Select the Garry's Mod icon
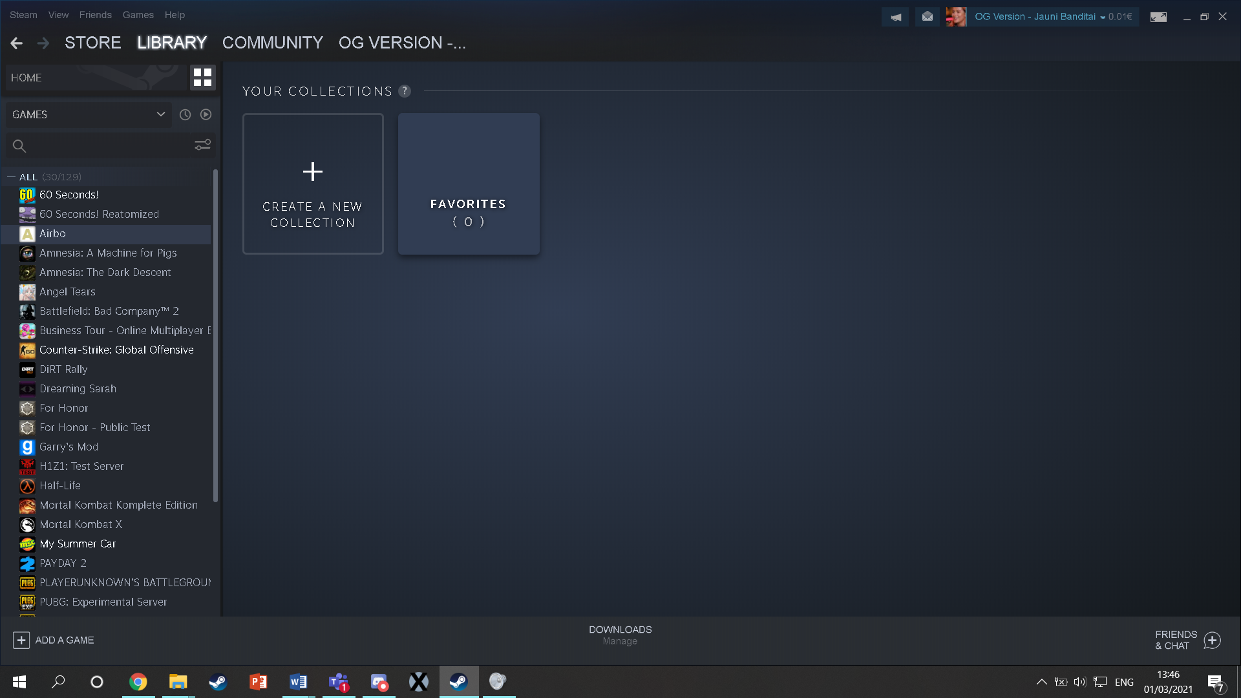 [27, 447]
